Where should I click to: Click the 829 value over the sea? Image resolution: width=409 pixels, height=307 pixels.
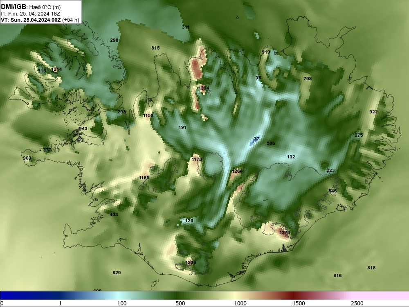tap(117, 273)
